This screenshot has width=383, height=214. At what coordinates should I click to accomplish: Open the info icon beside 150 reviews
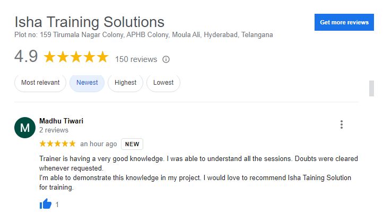pyautogui.click(x=166, y=59)
